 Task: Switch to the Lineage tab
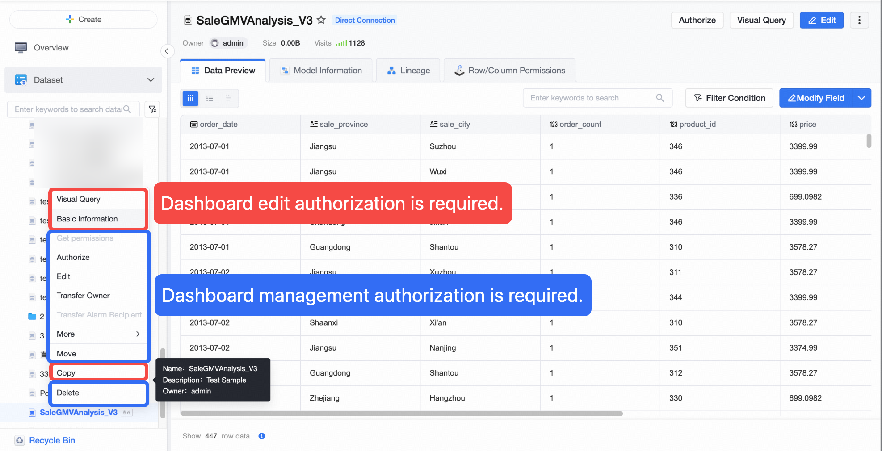tap(408, 71)
